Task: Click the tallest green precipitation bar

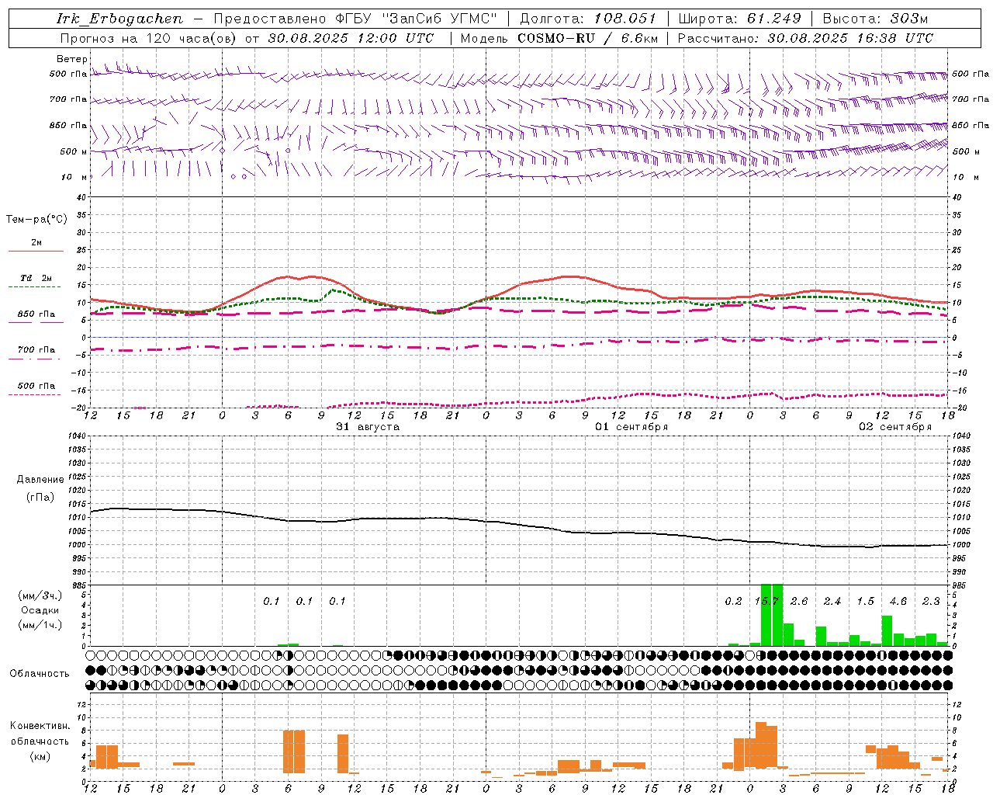Action: tap(766, 615)
